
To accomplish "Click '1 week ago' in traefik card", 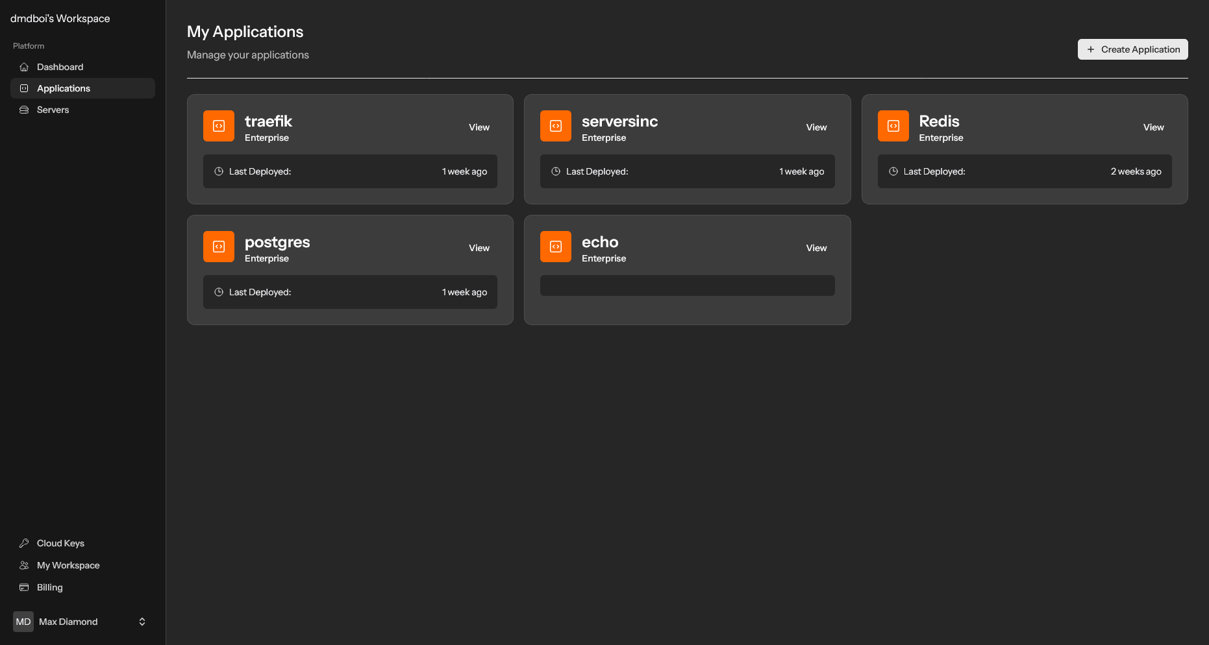I will coord(464,171).
